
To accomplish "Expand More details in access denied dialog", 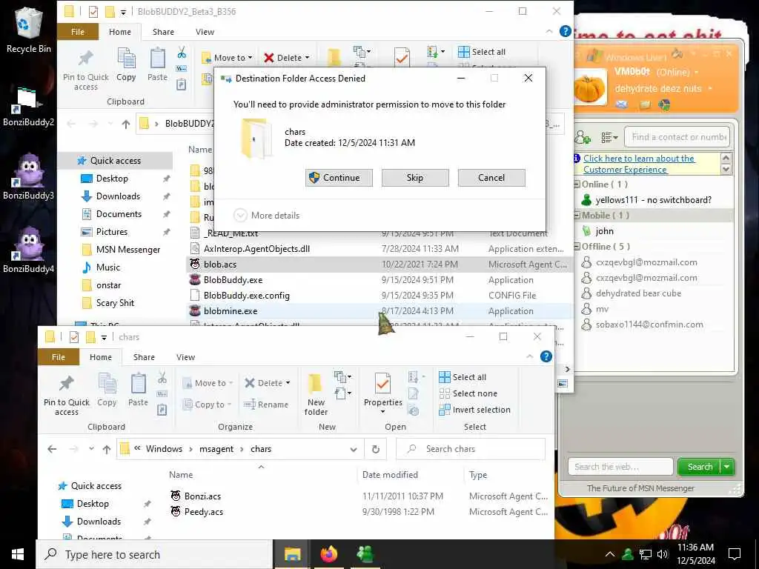I will pyautogui.click(x=267, y=216).
